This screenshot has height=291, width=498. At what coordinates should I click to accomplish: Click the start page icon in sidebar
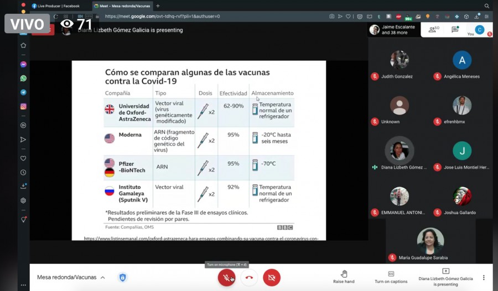pyautogui.click(x=23, y=46)
